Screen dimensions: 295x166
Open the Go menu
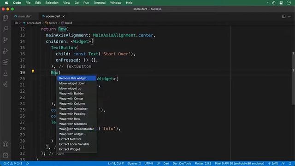click(77, 3)
